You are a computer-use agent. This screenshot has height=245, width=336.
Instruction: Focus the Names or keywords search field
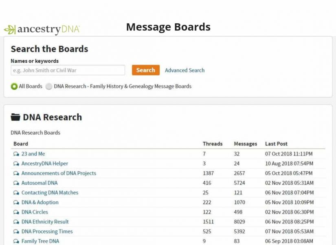point(68,70)
